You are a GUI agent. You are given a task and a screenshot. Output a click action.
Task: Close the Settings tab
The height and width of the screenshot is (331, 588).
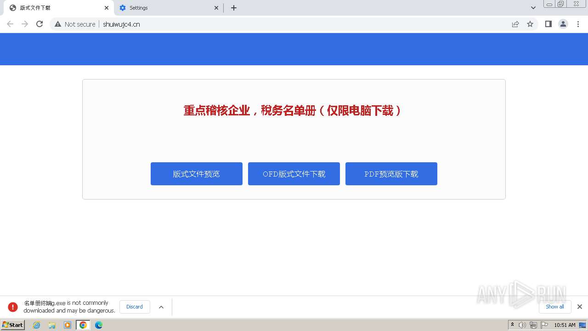pos(216,8)
